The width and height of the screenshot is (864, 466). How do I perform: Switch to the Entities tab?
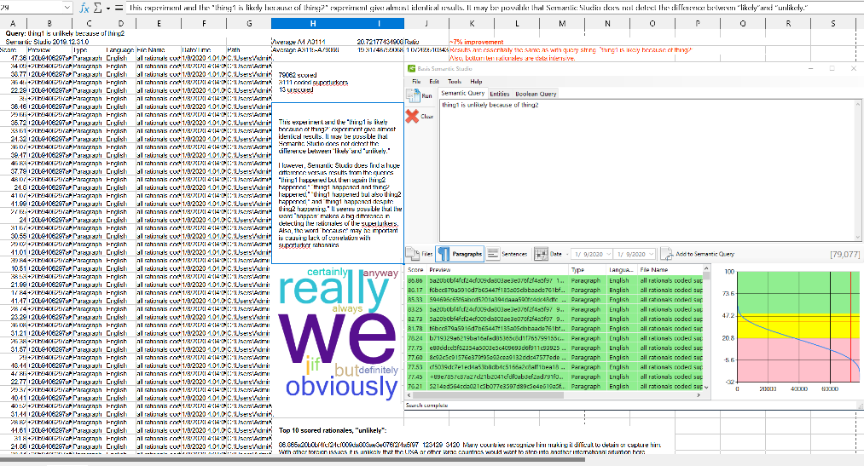point(499,94)
